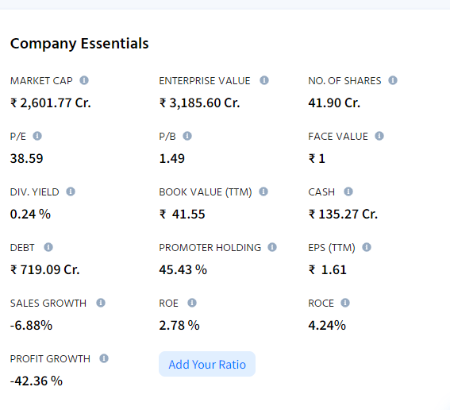Click the DIV. YIELD label
Image resolution: width=450 pixels, height=410 pixels.
tap(34, 192)
